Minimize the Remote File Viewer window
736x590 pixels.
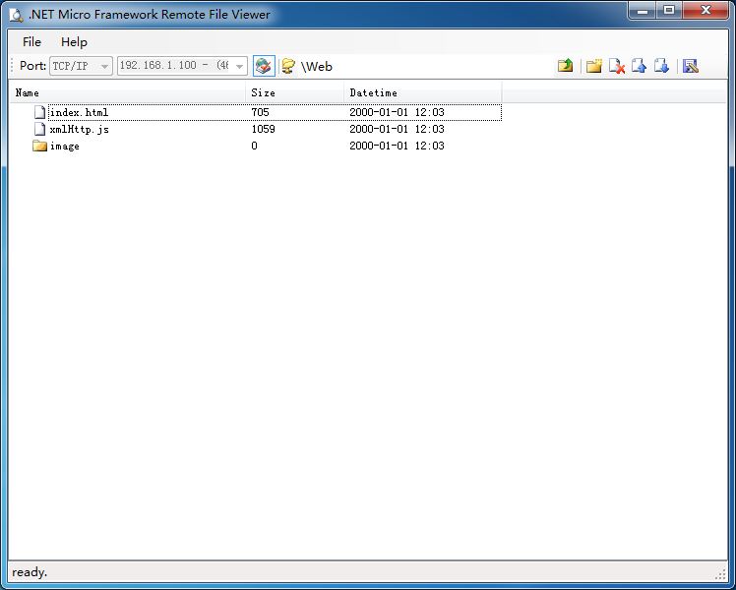pos(643,10)
